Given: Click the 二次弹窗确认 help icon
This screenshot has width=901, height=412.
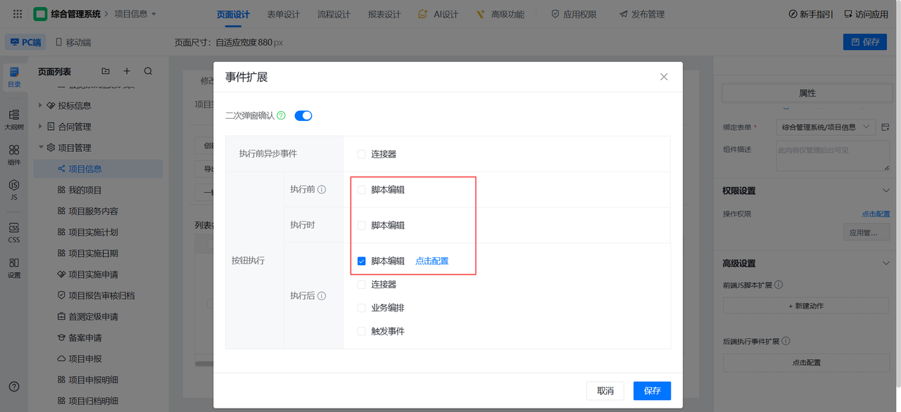Looking at the screenshot, I should tap(282, 115).
